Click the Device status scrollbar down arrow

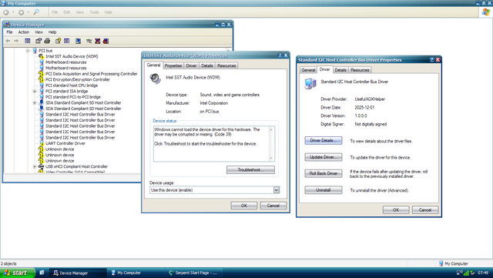(272, 159)
